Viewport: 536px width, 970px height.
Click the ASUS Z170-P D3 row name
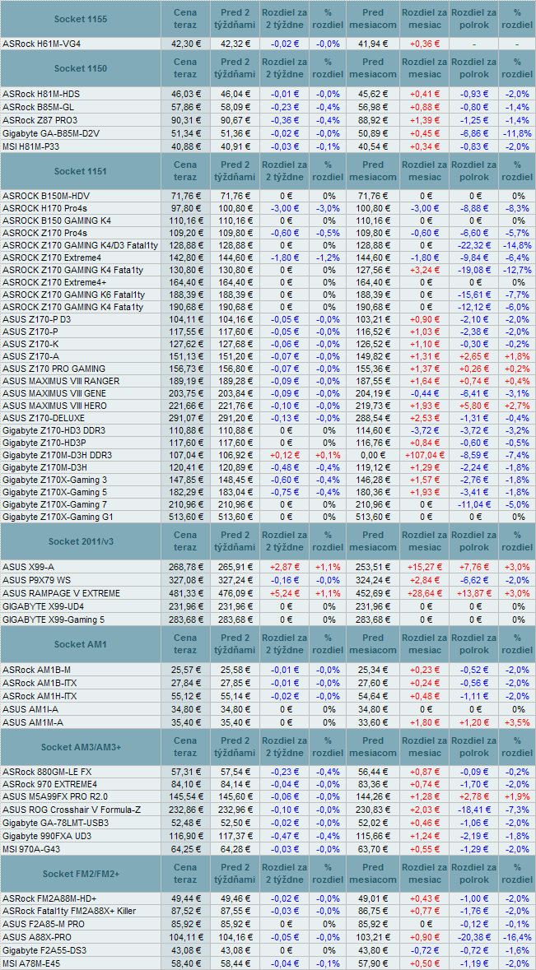pos(36,319)
